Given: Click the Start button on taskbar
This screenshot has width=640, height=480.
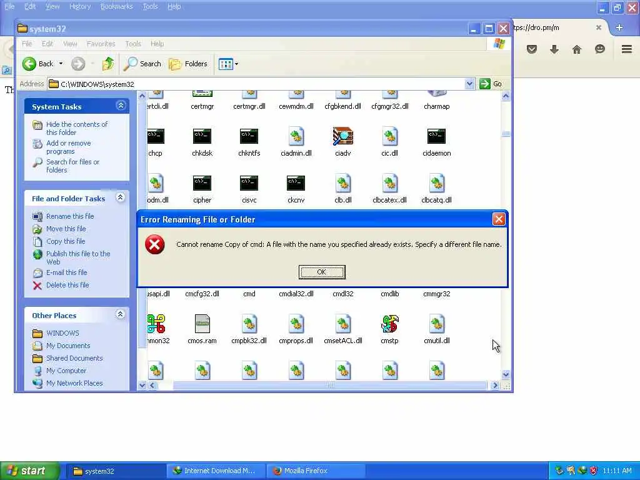Looking at the screenshot, I should tap(30, 471).
